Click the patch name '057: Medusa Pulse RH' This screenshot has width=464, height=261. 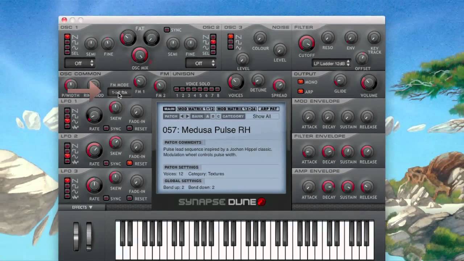pos(206,130)
